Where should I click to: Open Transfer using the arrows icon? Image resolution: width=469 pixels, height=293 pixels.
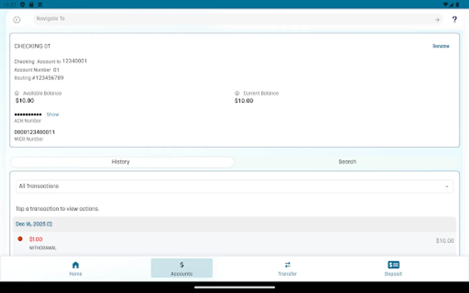tap(287, 265)
